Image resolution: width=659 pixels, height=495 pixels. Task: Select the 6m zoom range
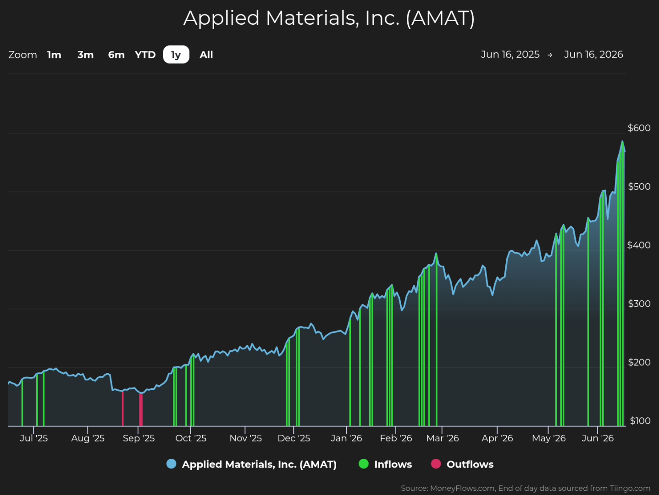pyautogui.click(x=116, y=55)
